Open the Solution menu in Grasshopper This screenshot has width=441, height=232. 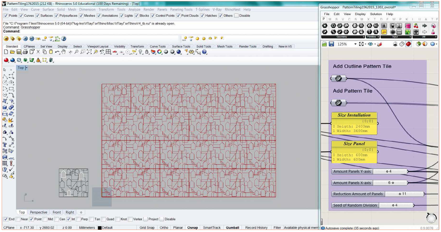[x=376, y=14]
